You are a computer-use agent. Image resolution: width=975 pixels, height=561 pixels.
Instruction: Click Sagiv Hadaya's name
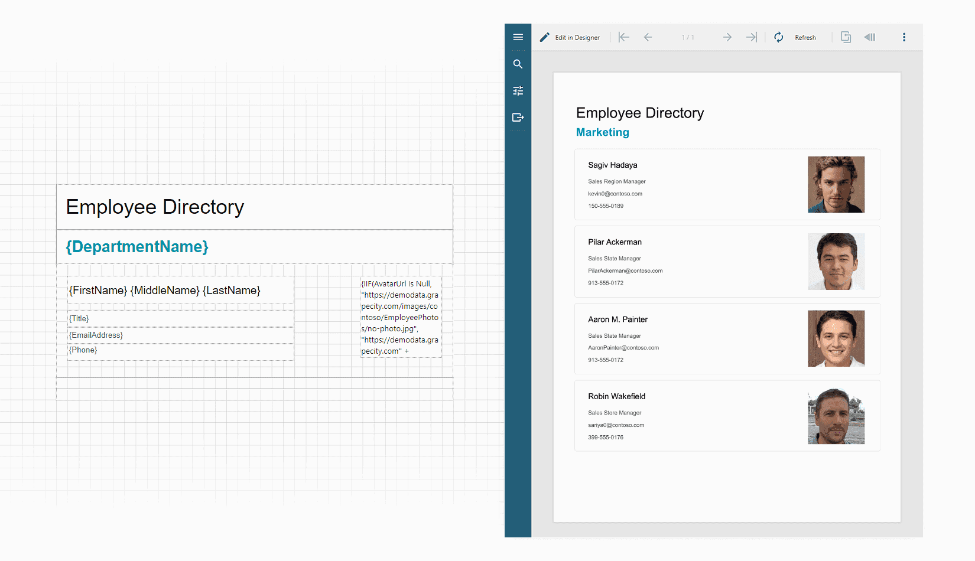tap(613, 165)
